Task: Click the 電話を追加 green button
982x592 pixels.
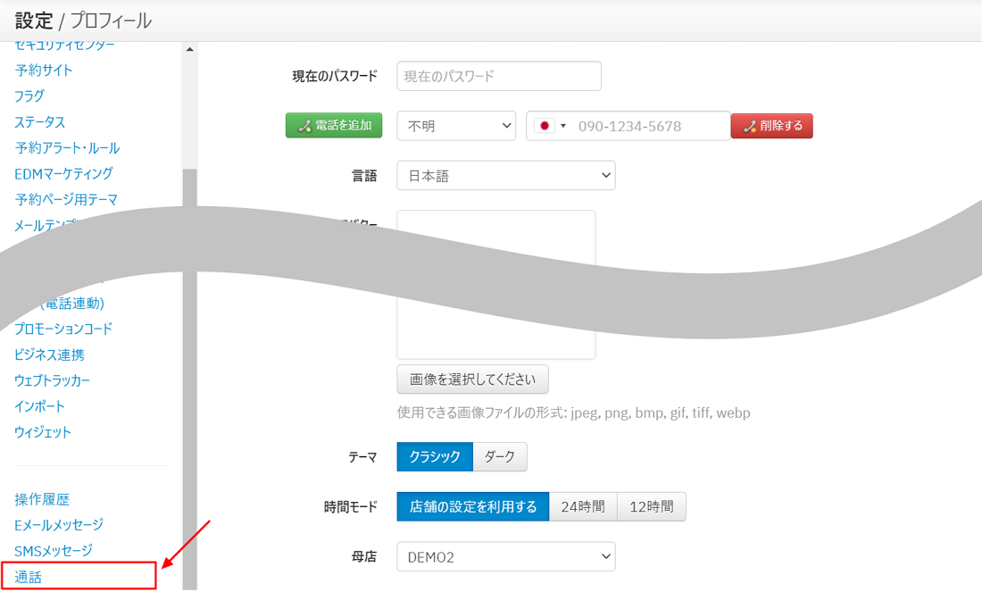Action: pos(334,126)
